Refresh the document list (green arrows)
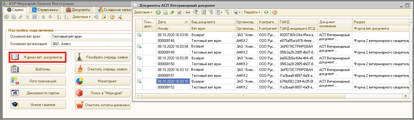 [x=266, y=12]
